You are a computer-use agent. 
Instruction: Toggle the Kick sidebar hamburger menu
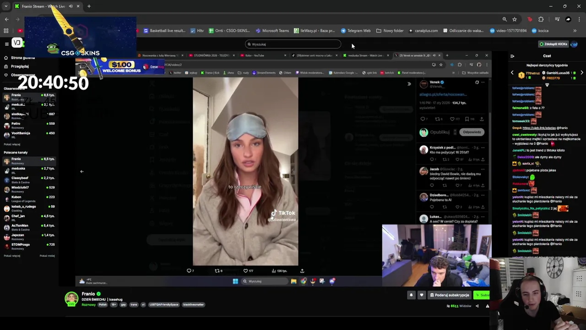coord(6,44)
